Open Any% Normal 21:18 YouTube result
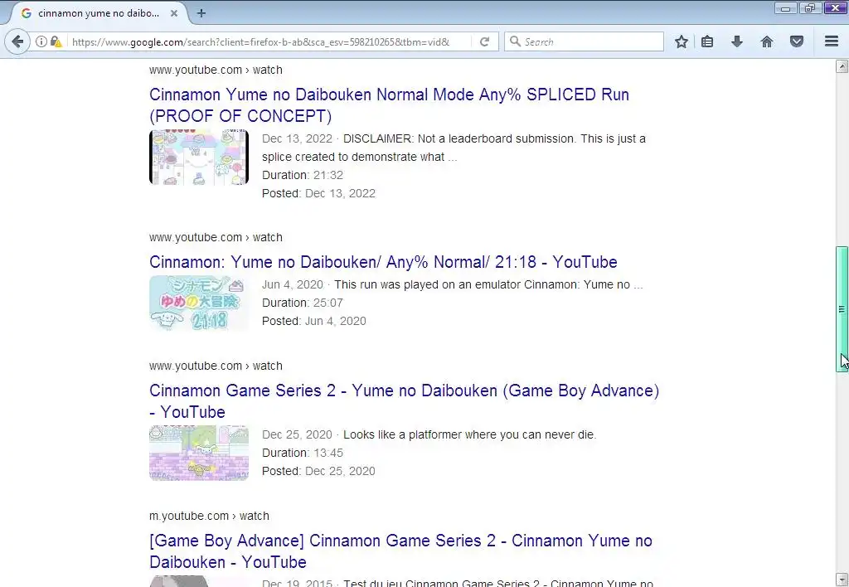This screenshot has width=849, height=587. 383,262
